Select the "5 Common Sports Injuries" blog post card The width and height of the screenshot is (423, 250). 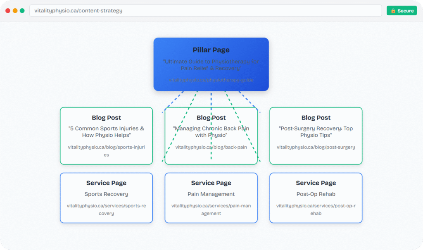click(x=106, y=136)
